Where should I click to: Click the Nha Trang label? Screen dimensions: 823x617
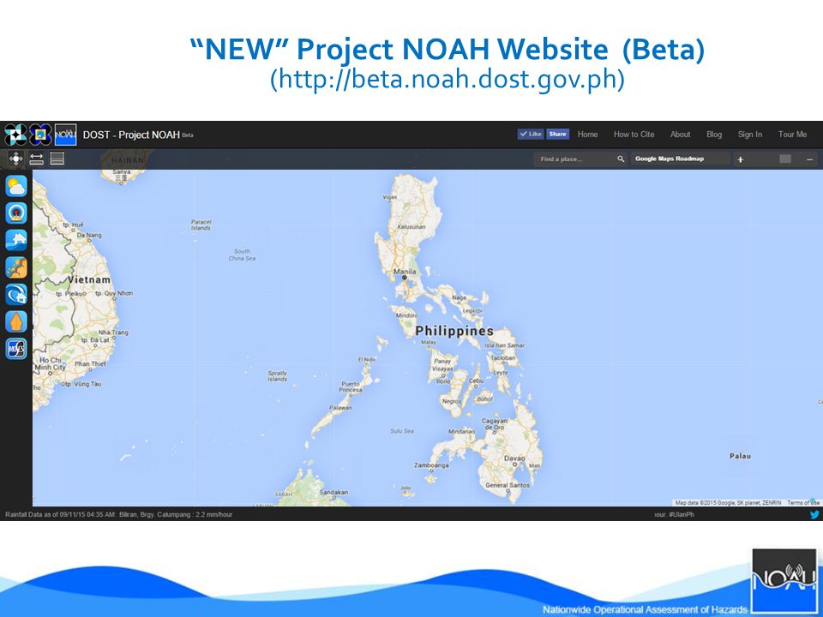click(113, 332)
